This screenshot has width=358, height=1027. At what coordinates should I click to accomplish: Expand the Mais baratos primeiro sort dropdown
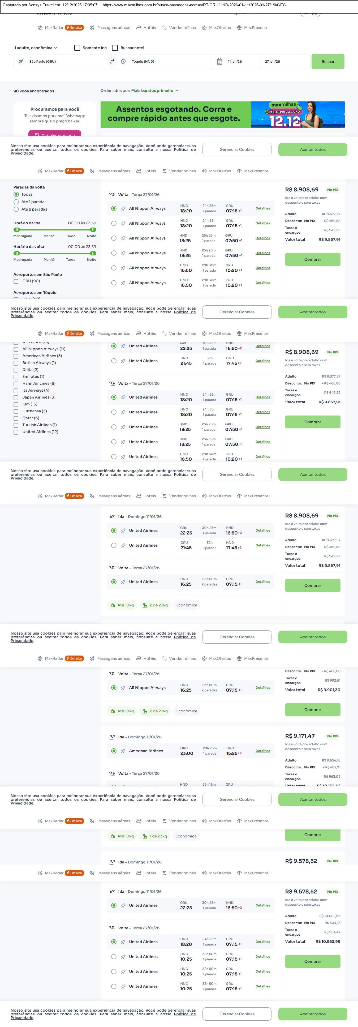(x=155, y=91)
